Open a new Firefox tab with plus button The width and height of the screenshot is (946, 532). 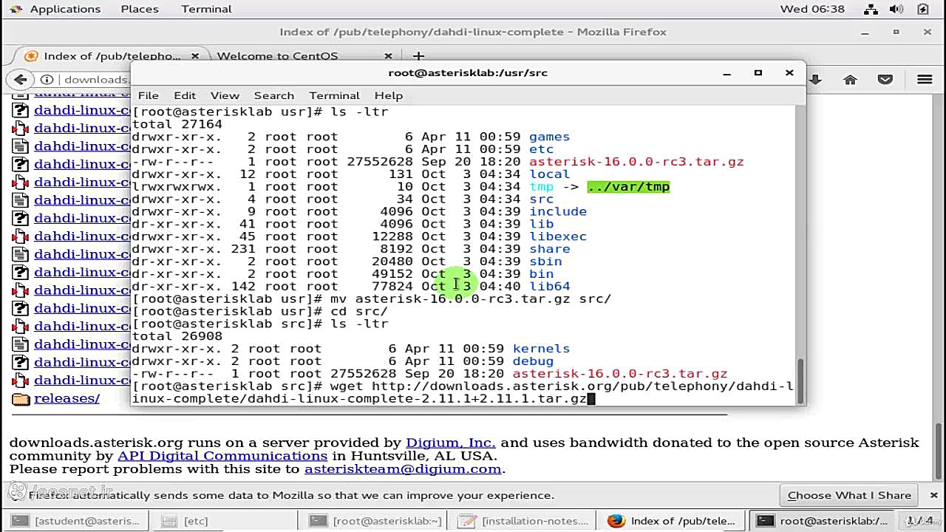click(418, 56)
